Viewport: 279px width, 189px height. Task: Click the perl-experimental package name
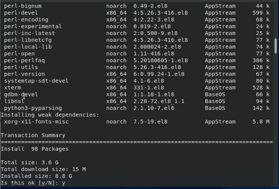click(33, 26)
